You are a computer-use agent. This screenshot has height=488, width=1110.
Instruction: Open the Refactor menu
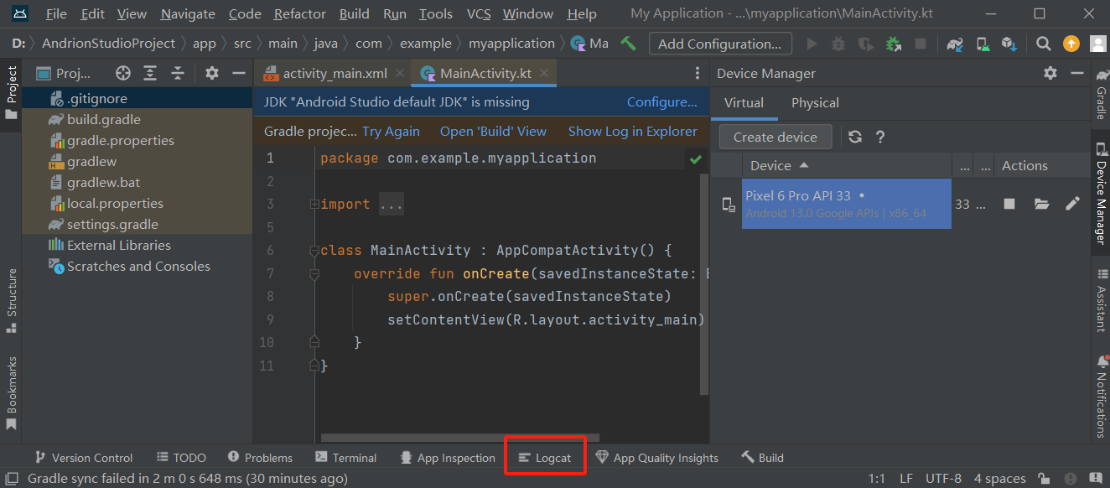299,13
